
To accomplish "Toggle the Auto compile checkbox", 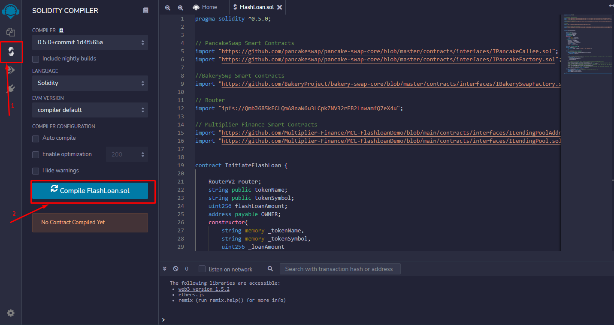I will pyautogui.click(x=36, y=138).
